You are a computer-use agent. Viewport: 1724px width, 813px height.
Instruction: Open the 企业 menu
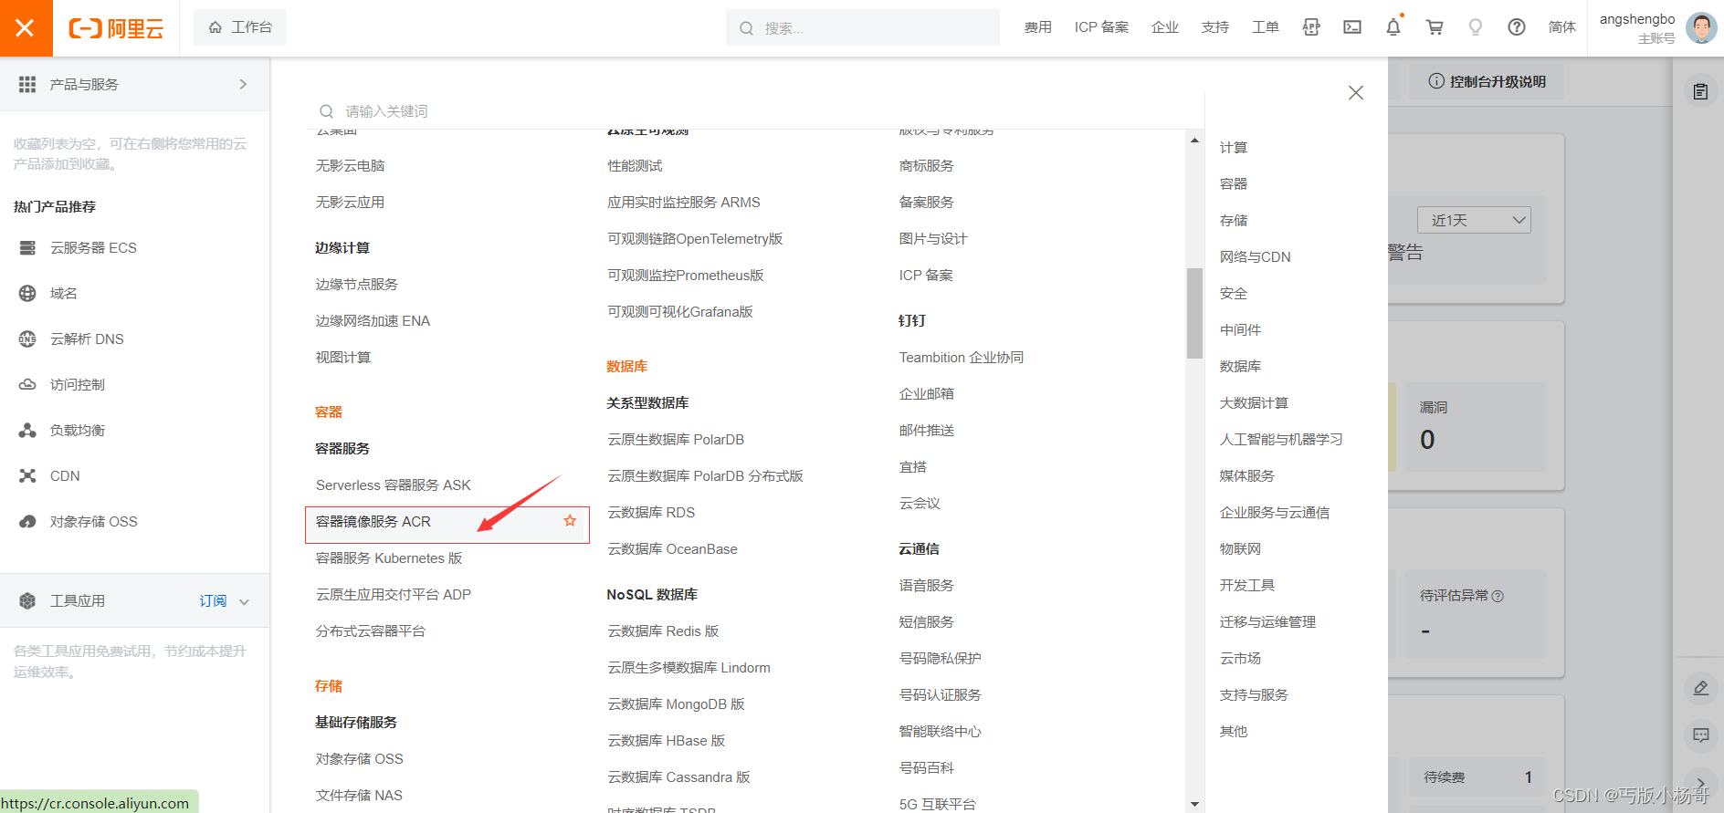click(1165, 27)
